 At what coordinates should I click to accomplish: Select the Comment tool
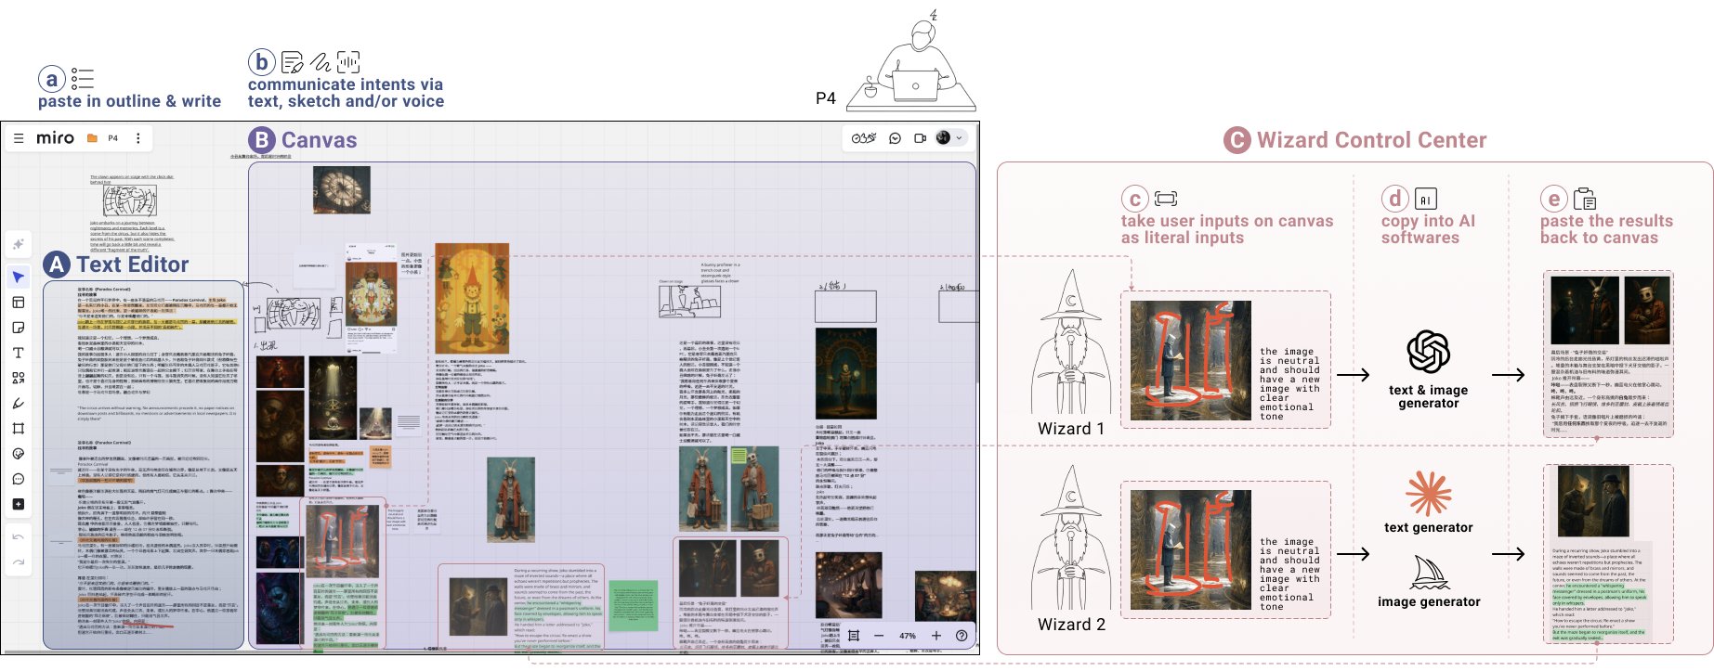(x=19, y=479)
